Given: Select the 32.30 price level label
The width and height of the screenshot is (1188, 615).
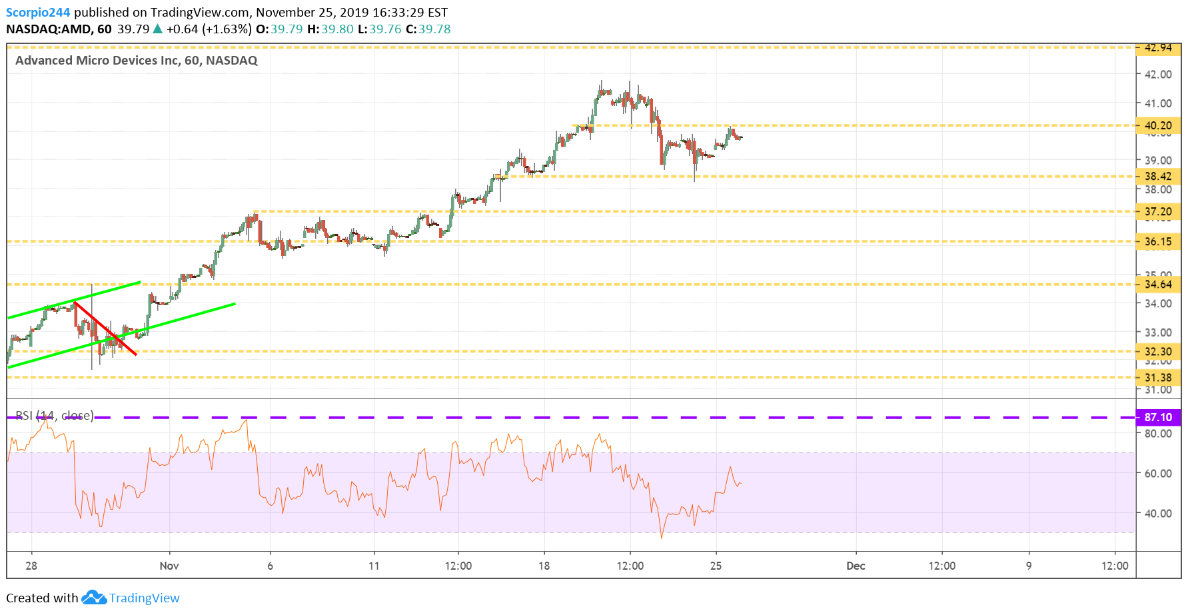Looking at the screenshot, I should click(x=1158, y=351).
